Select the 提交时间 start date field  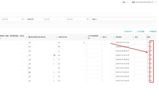47,19
